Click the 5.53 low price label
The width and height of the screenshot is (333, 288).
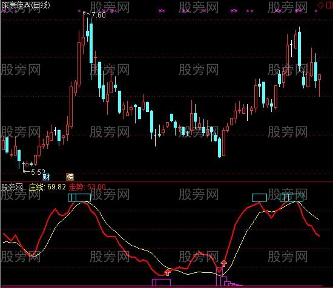[x=38, y=172]
